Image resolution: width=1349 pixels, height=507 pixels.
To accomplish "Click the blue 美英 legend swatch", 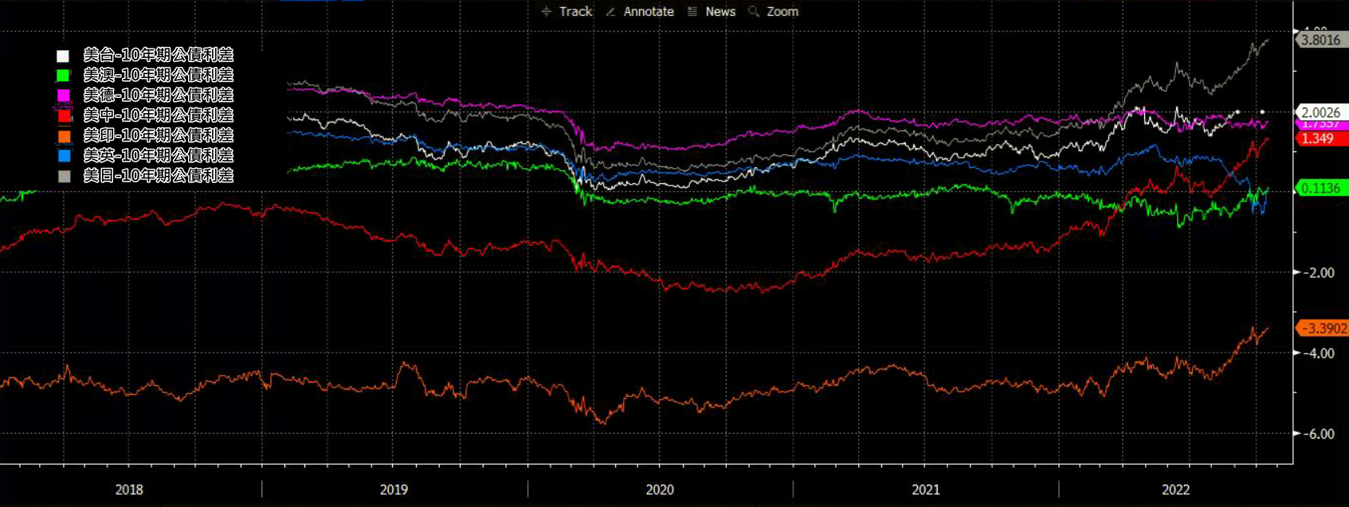I will pos(64,156).
